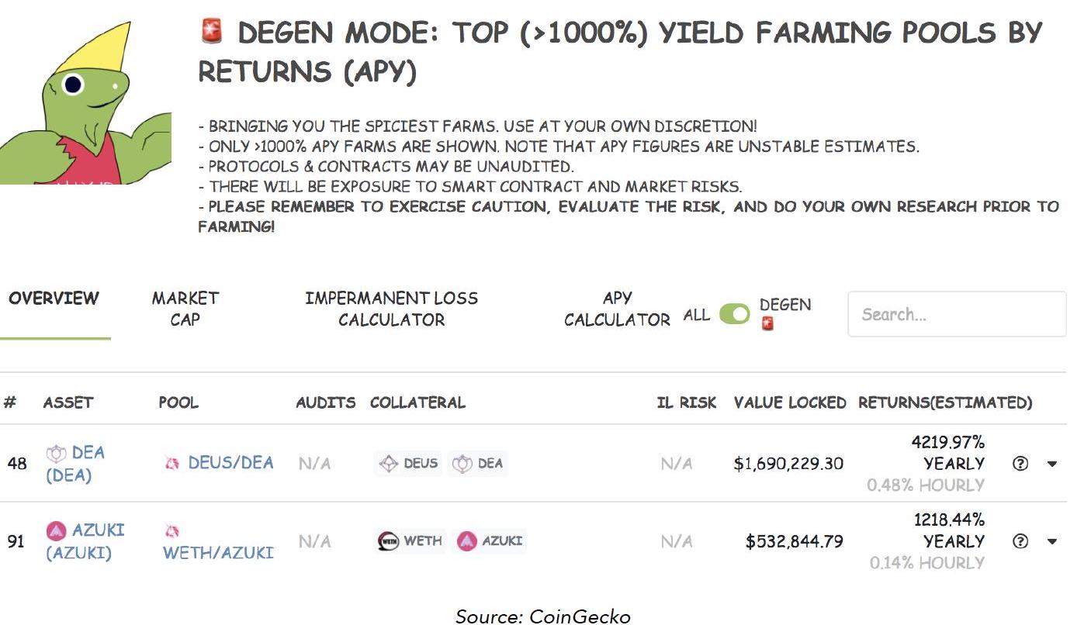
Task: Switch to the Overview tab
Action: [x=54, y=299]
